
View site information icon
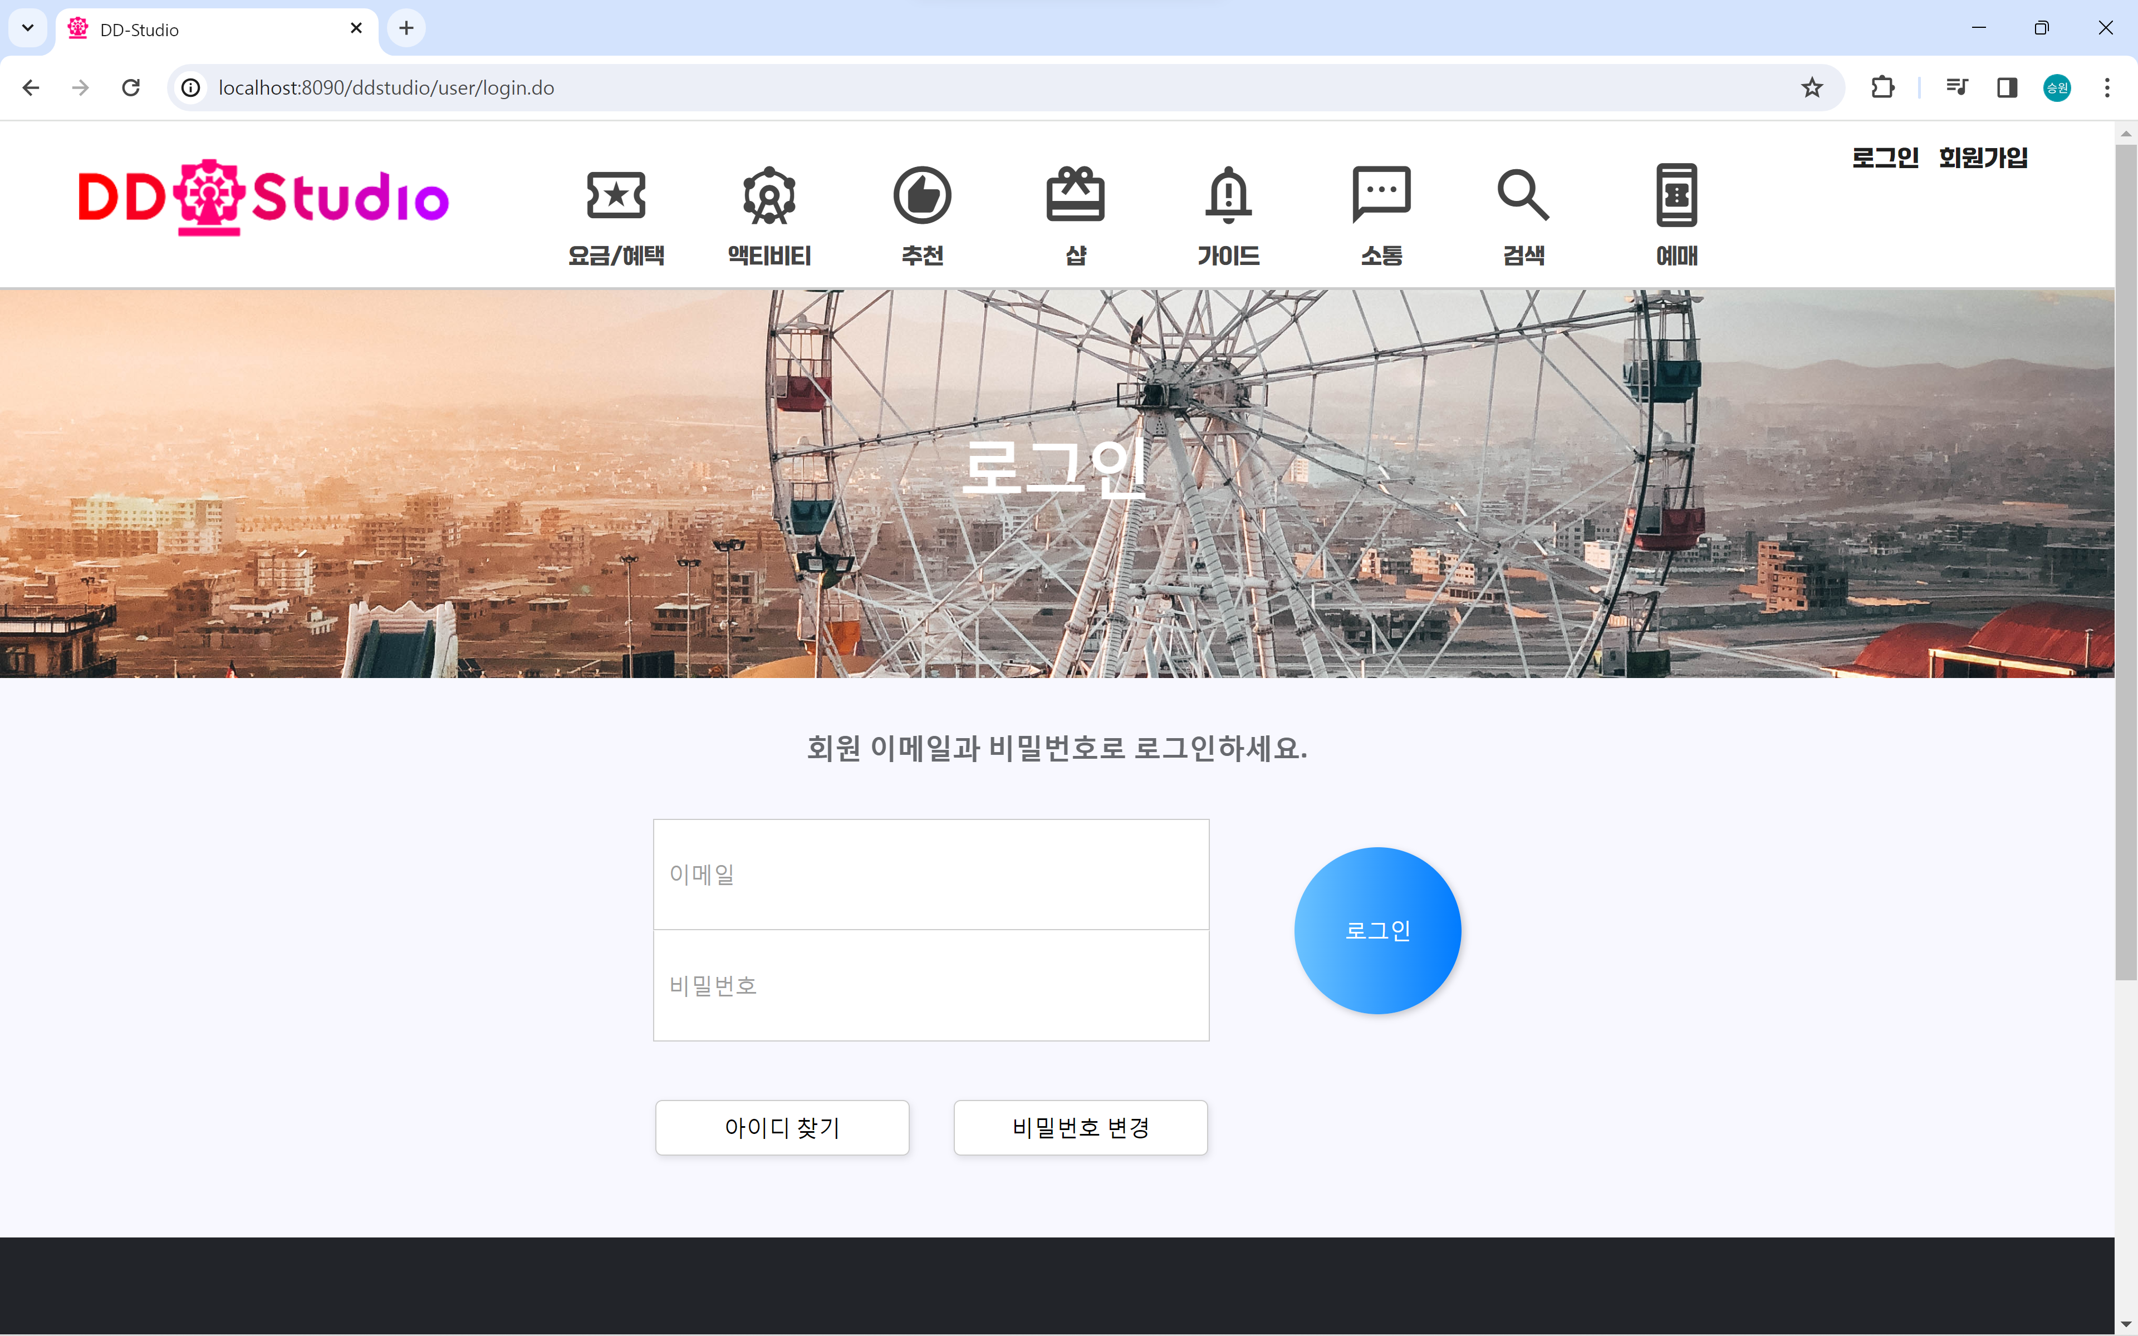(191, 87)
